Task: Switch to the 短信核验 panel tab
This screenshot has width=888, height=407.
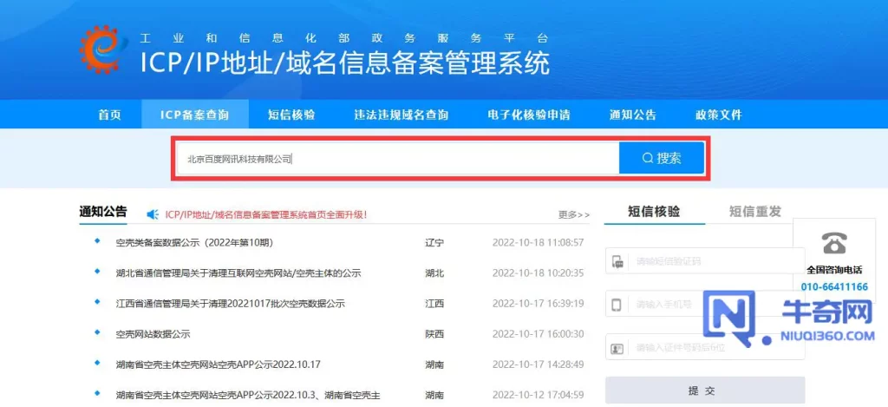Action: pos(654,212)
